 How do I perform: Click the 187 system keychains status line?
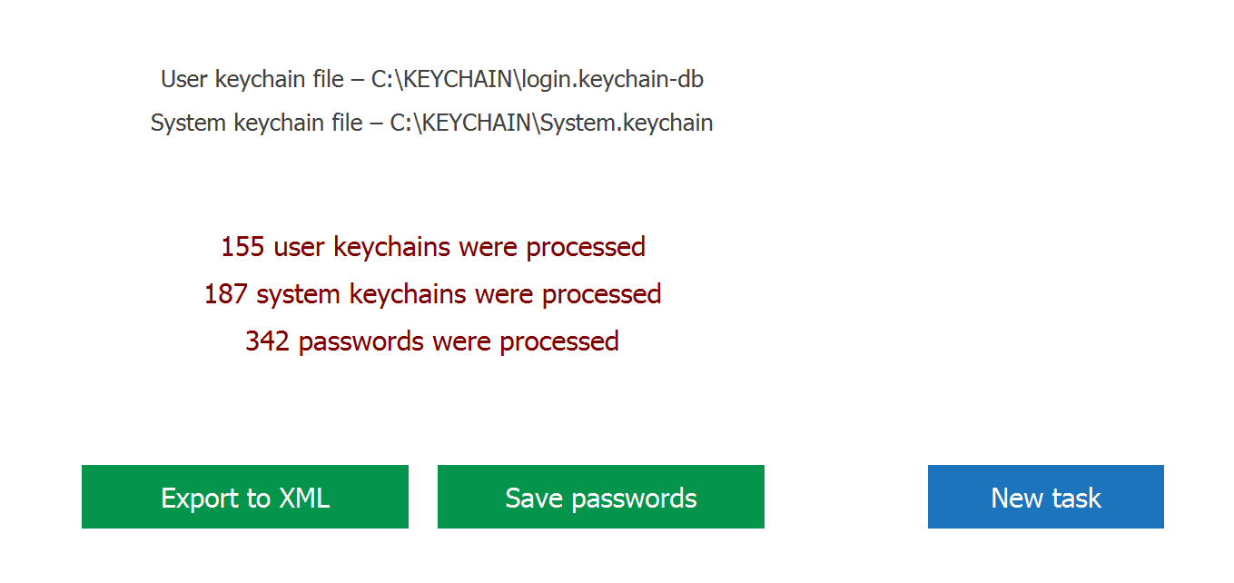click(433, 293)
